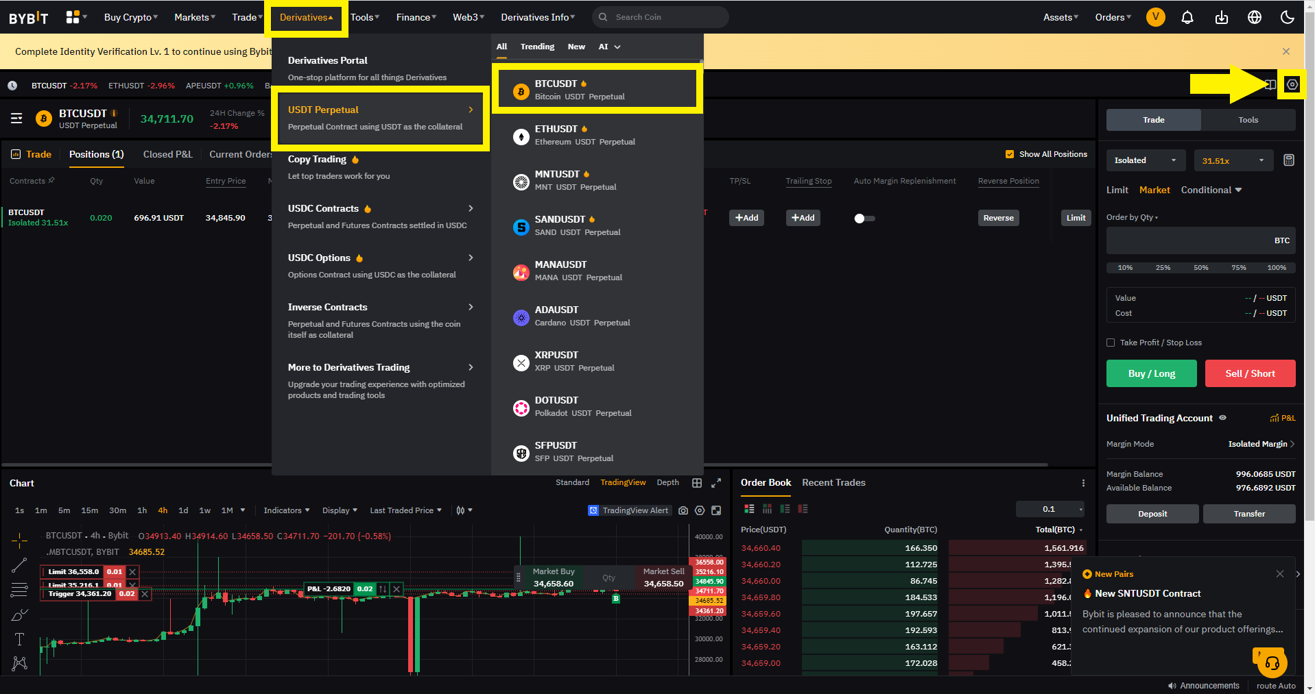Open the Indicators dropdown on chart
Viewport: 1315px width, 694px height.
pos(287,510)
